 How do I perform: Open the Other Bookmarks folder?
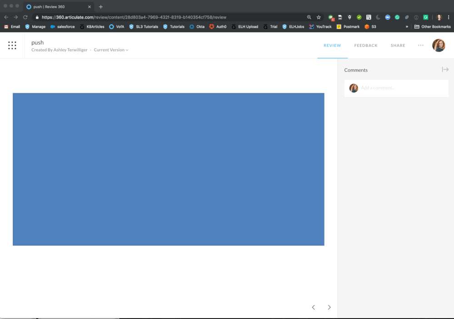tap(433, 27)
